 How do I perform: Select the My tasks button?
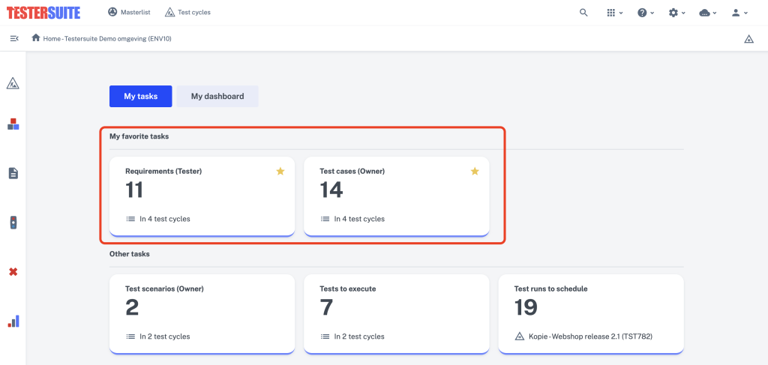(140, 97)
